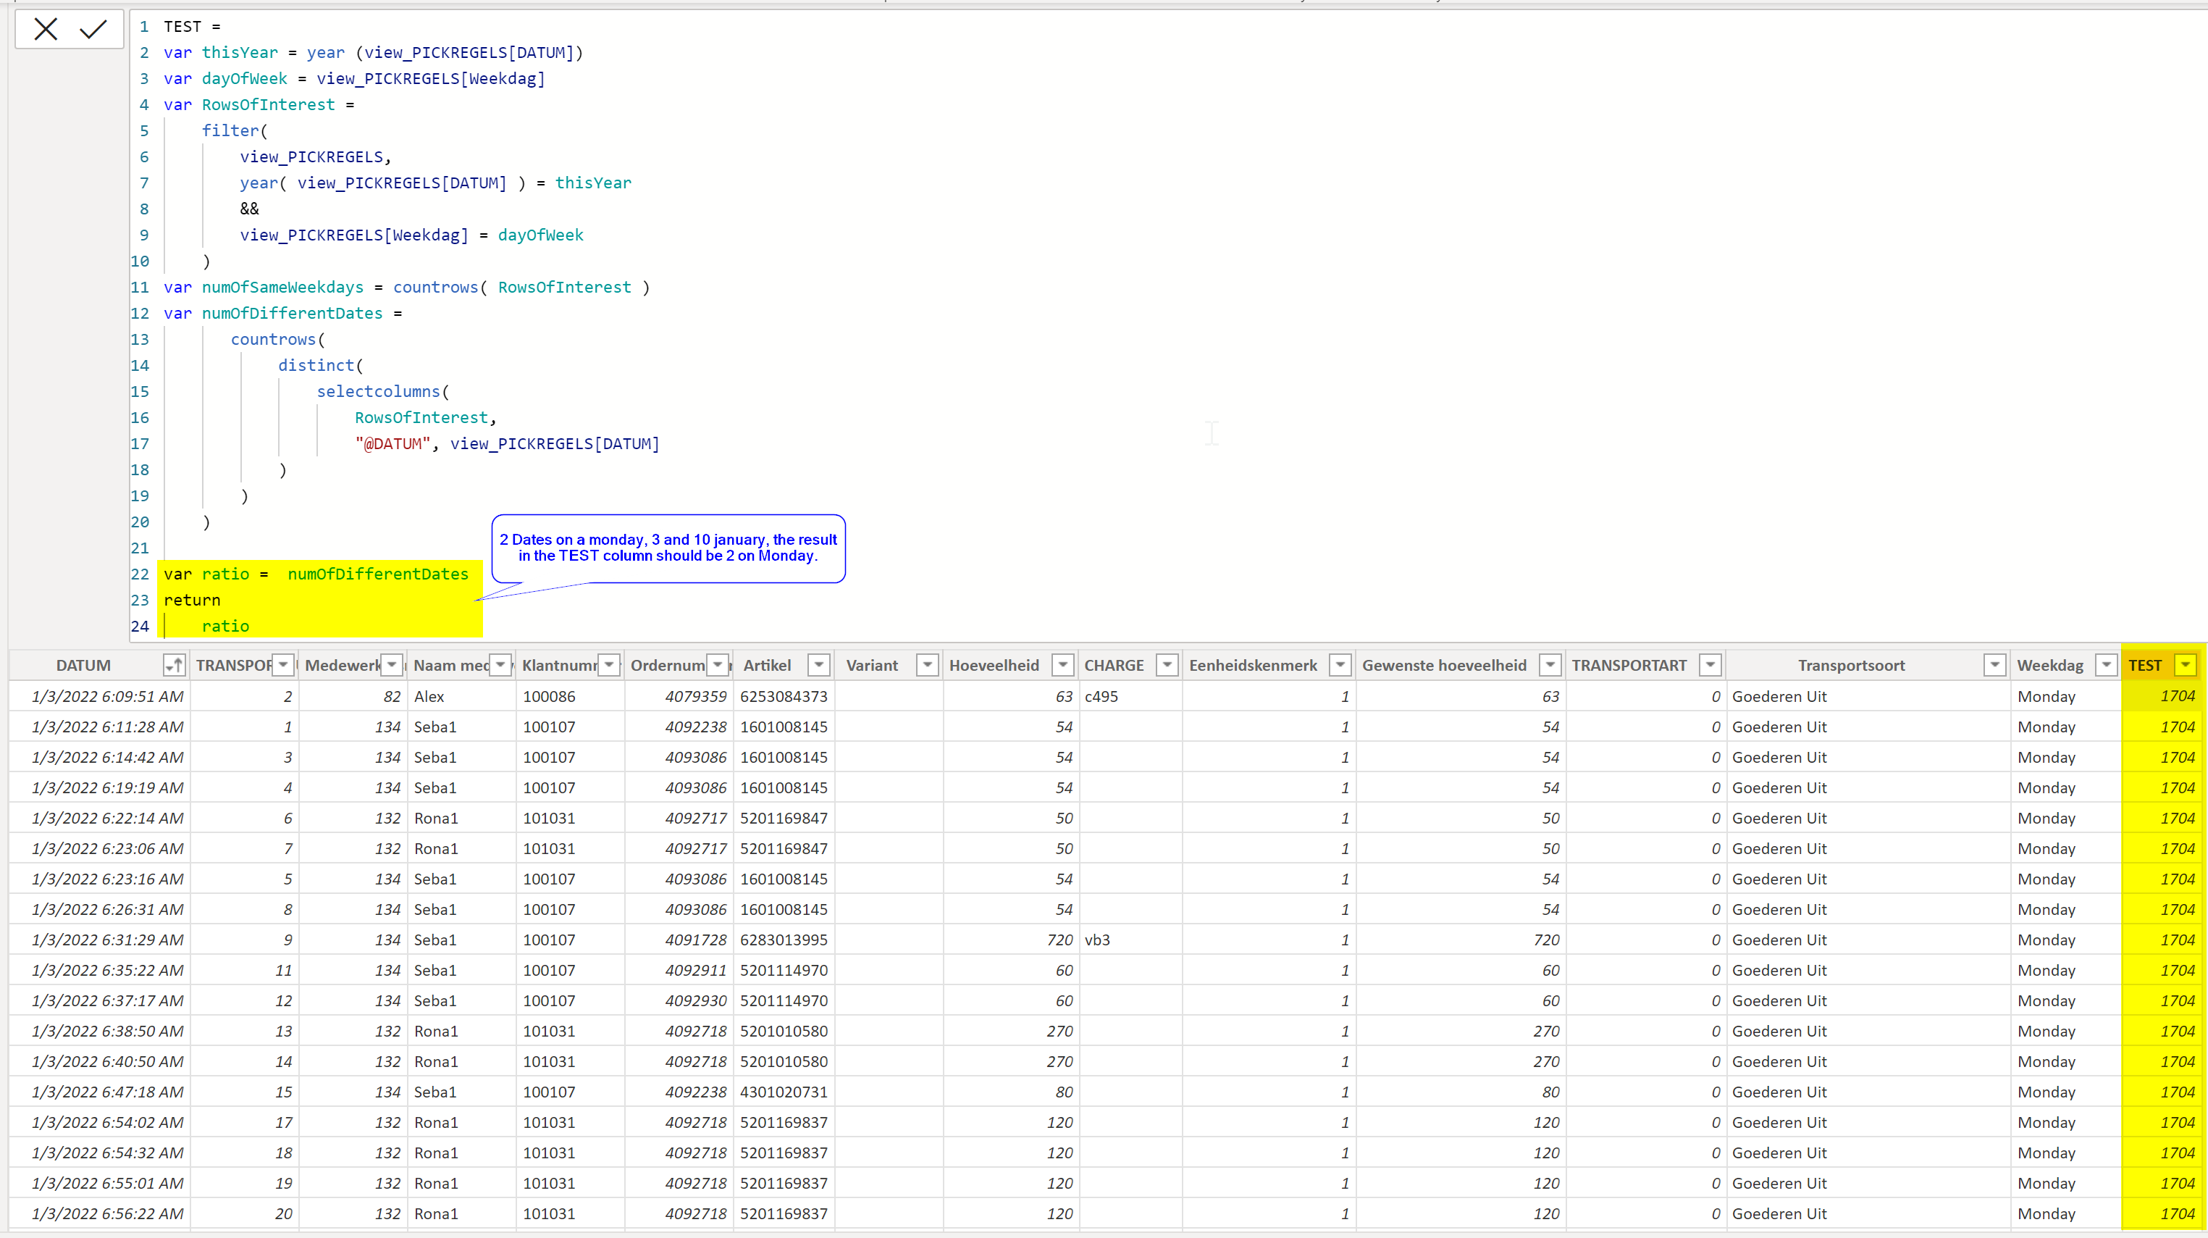Viewport: 2208px width, 1238px height.
Task: Click the '"@DATUM"' string in formula
Action: [x=393, y=443]
